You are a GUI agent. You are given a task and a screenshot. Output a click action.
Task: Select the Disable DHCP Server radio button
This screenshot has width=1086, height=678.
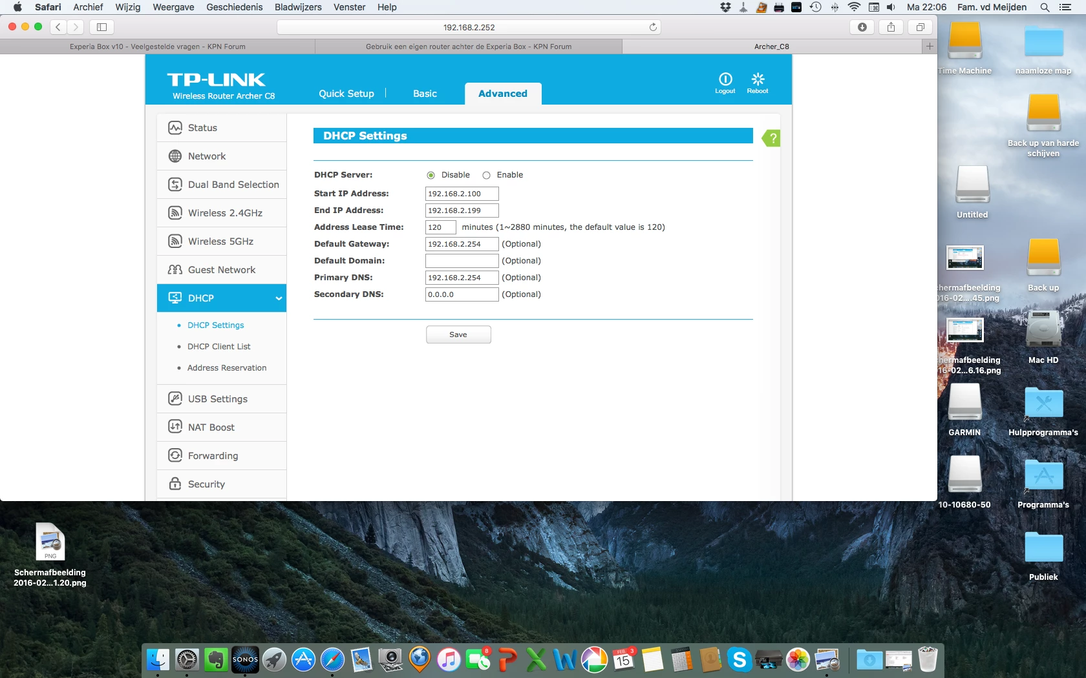[431, 176]
